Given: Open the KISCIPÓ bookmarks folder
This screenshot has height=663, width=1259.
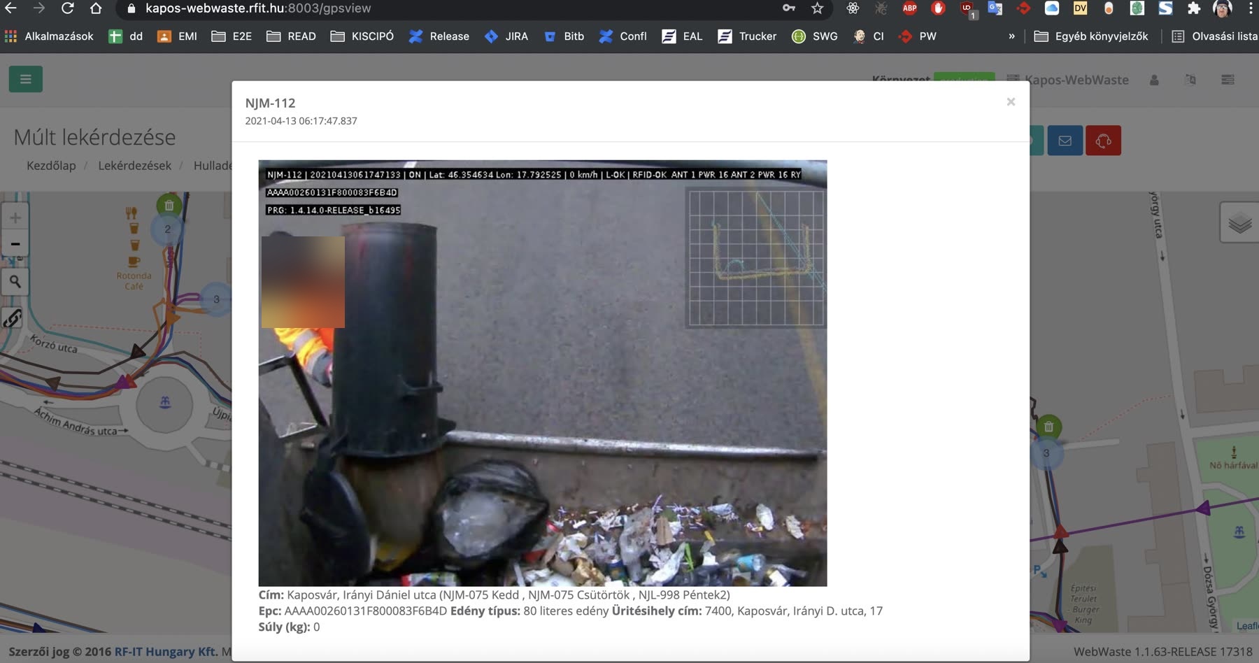Looking at the screenshot, I should pos(362,36).
